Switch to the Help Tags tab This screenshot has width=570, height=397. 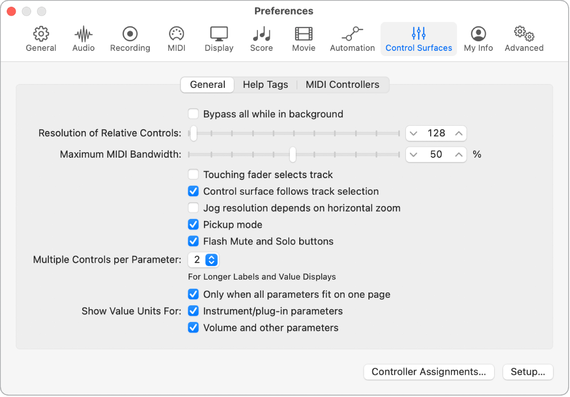(265, 85)
